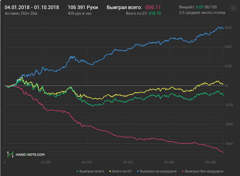This screenshot has width=240, height=176.
Task: Click the '3.5 среднее число столов' text
Action: pyautogui.click(x=202, y=13)
